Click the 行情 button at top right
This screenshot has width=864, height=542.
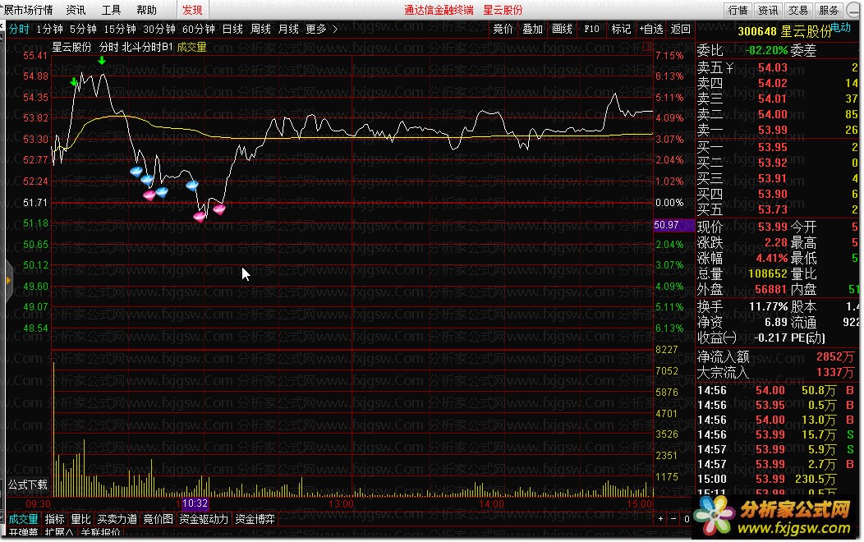pyautogui.click(x=738, y=10)
